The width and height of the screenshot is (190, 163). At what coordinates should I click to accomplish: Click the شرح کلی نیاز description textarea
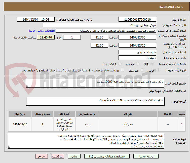point(95,83)
